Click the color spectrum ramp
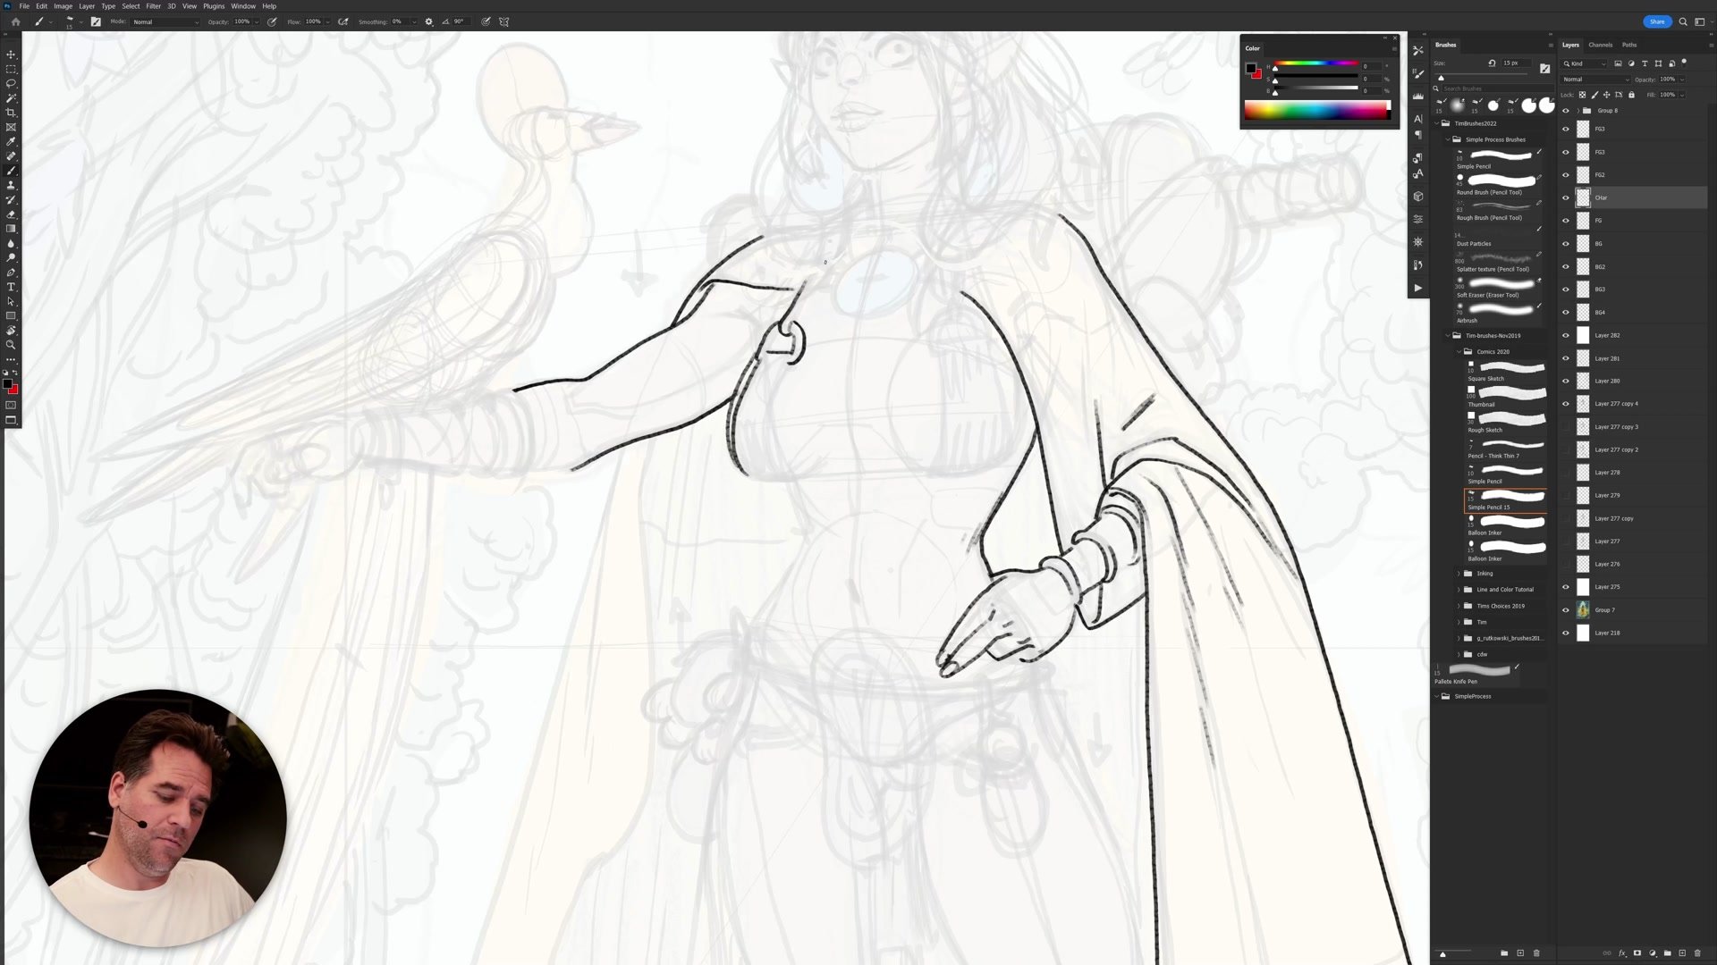The width and height of the screenshot is (1717, 965). pyautogui.click(x=1315, y=111)
